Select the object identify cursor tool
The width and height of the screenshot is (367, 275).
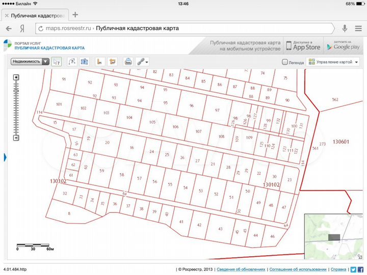pyautogui.click(x=57, y=62)
